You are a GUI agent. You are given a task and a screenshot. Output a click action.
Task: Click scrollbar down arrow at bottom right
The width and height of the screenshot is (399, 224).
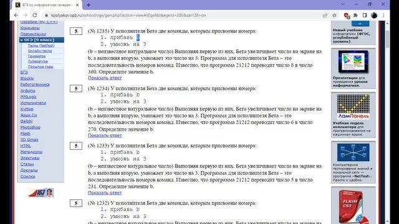[387, 222]
